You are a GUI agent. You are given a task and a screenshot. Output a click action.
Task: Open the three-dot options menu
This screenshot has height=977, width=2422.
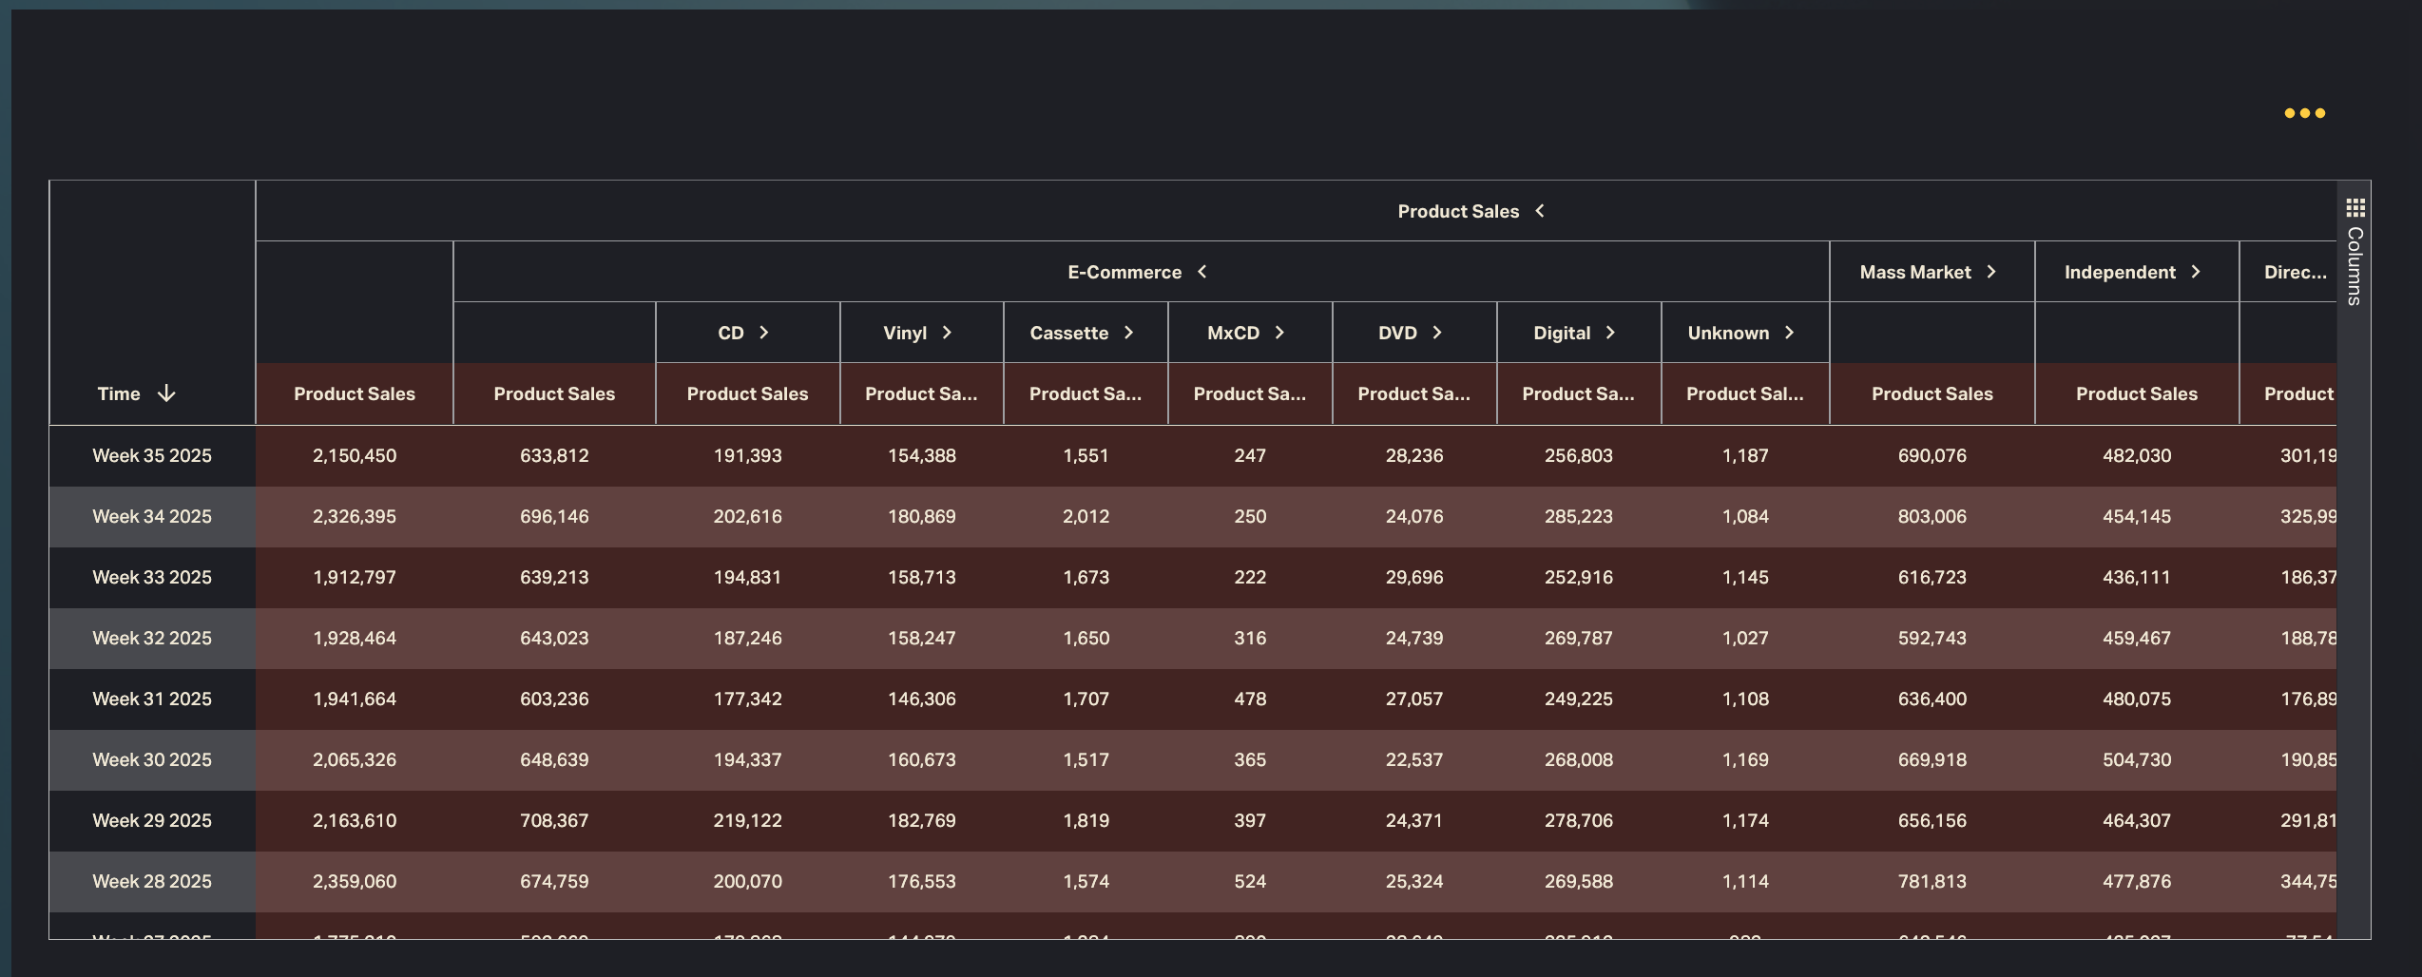(x=2304, y=113)
